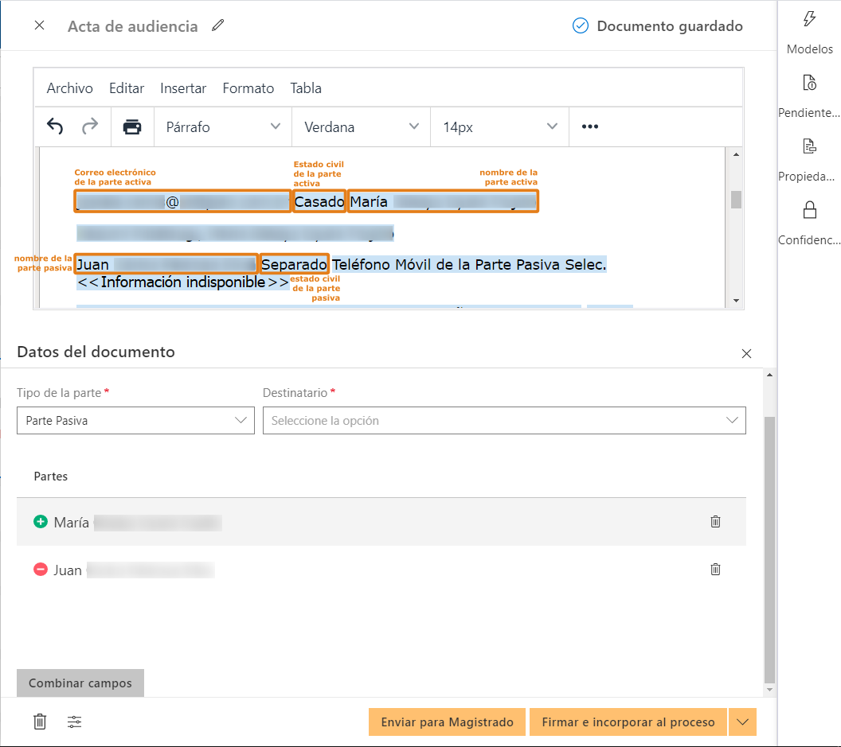Click the Combinar campos button
The height and width of the screenshot is (747, 841).
(80, 683)
